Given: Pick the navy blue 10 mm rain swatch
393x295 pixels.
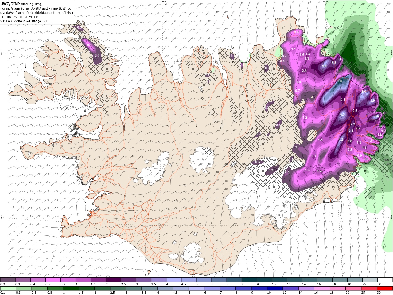Looking at the screenshot, I should pyautogui.click(x=274, y=289).
